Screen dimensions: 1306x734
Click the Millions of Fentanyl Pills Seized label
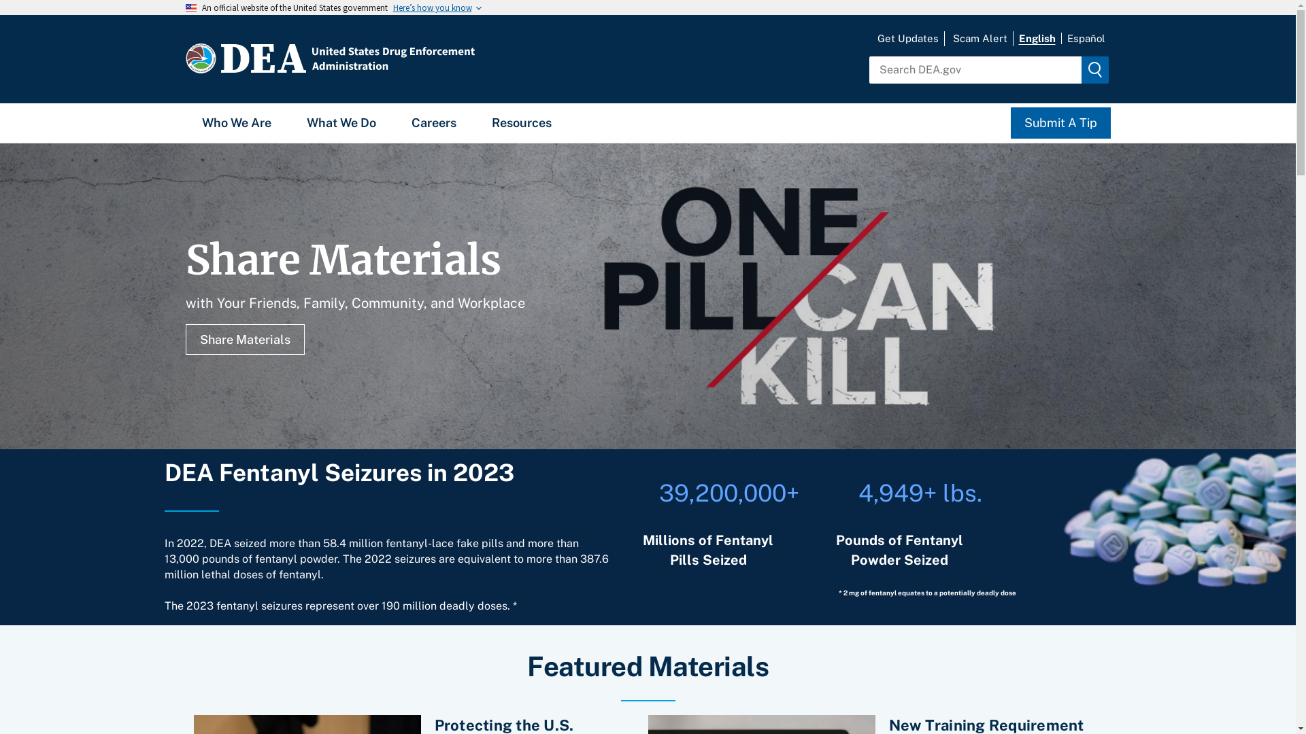click(x=707, y=550)
